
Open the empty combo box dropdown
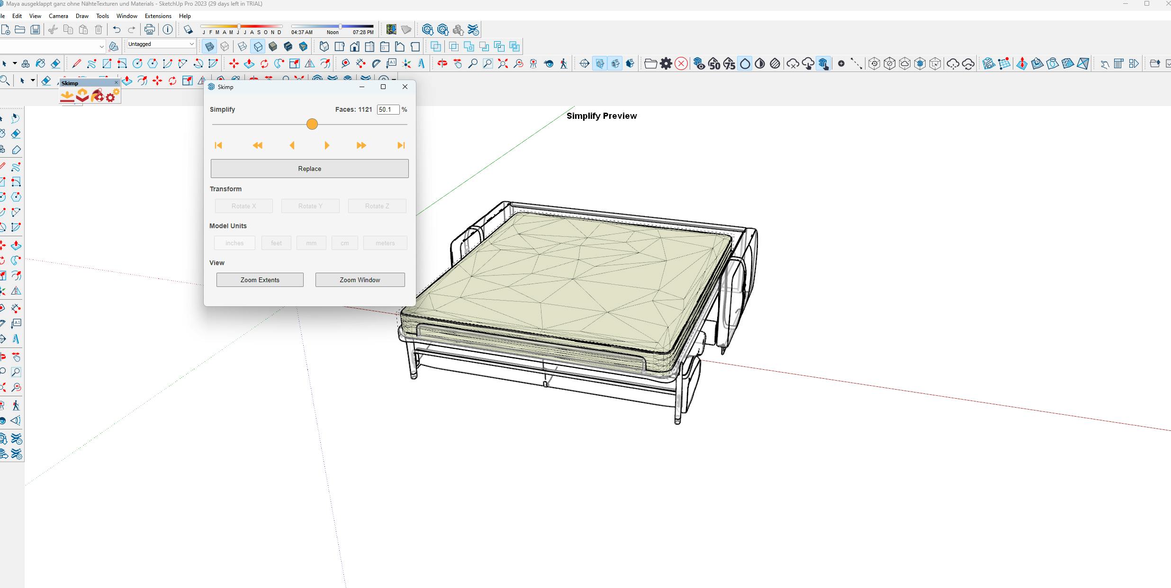101,46
